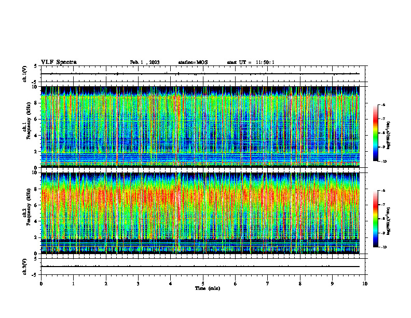Viewport: 411px width, 318px height.
Task: Click inside the ch.2 spectrogram panel
Action: [200, 213]
